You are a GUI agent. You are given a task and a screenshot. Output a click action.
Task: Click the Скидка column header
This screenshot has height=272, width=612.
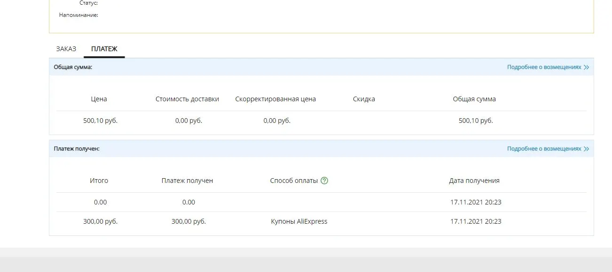click(364, 99)
